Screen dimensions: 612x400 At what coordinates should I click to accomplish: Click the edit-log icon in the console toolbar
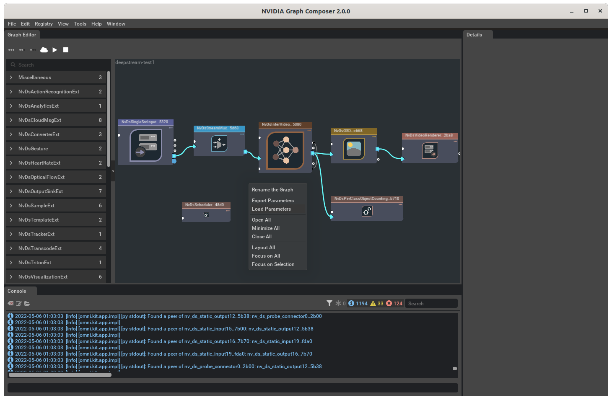point(19,303)
